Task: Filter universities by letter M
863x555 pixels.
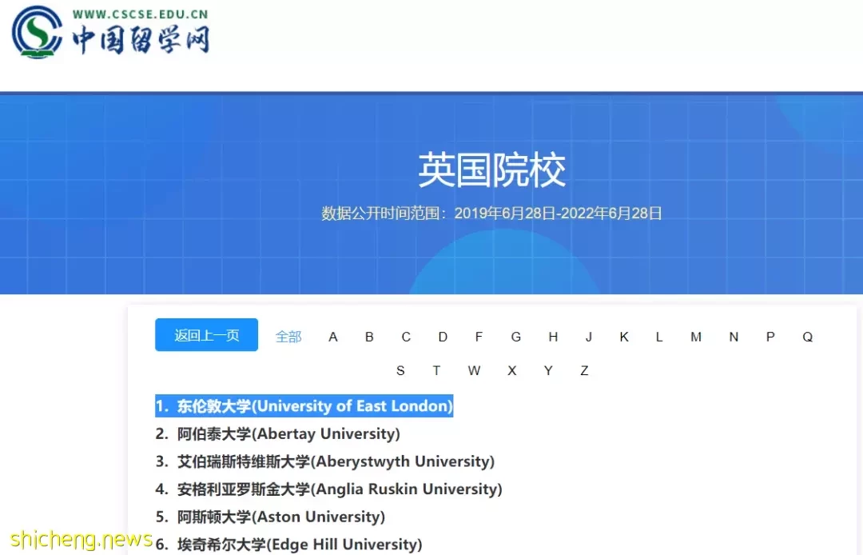Action: click(696, 337)
